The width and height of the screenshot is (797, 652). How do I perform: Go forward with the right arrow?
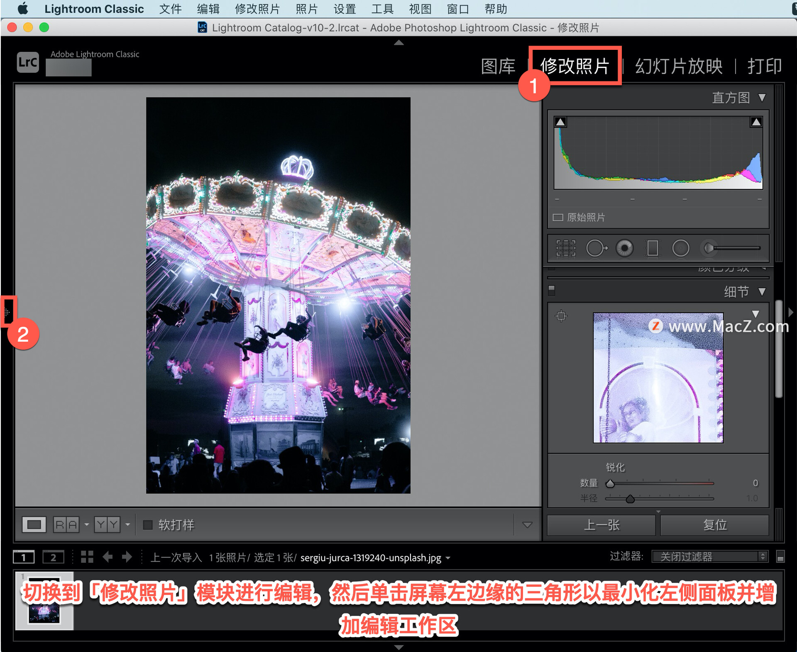[x=127, y=557]
